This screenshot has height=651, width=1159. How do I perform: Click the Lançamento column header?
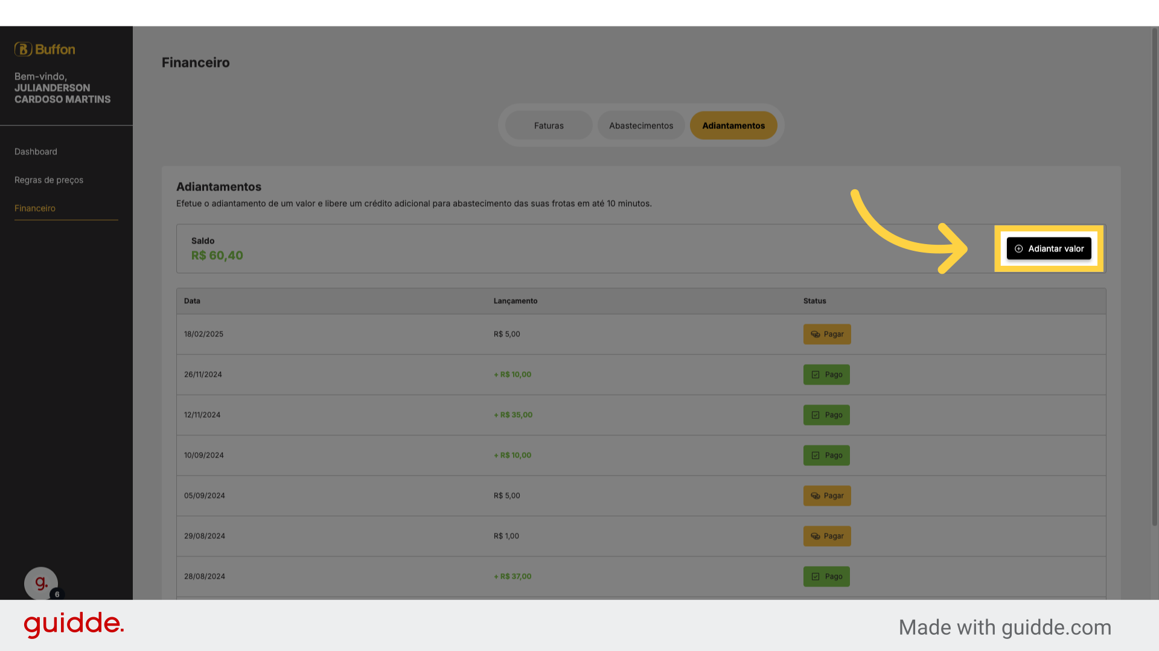516,301
